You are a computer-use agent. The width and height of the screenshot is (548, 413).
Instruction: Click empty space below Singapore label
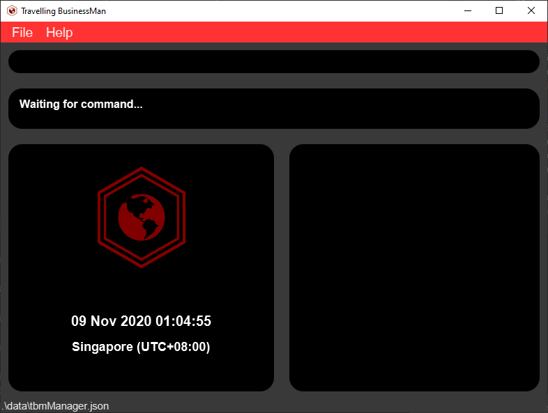[x=141, y=373]
